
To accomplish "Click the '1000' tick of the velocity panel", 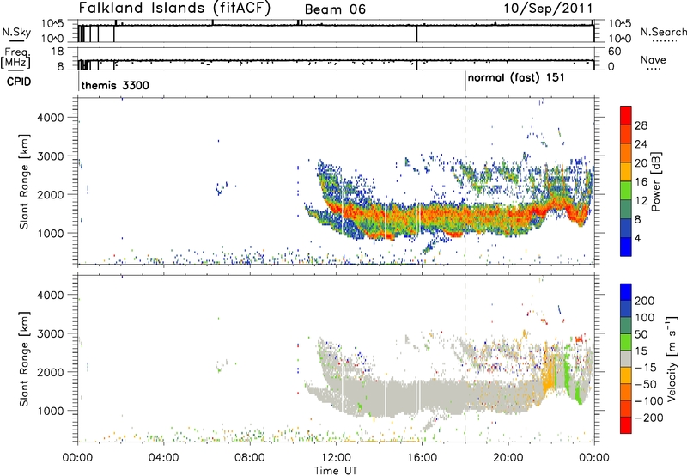I will (x=50, y=411).
